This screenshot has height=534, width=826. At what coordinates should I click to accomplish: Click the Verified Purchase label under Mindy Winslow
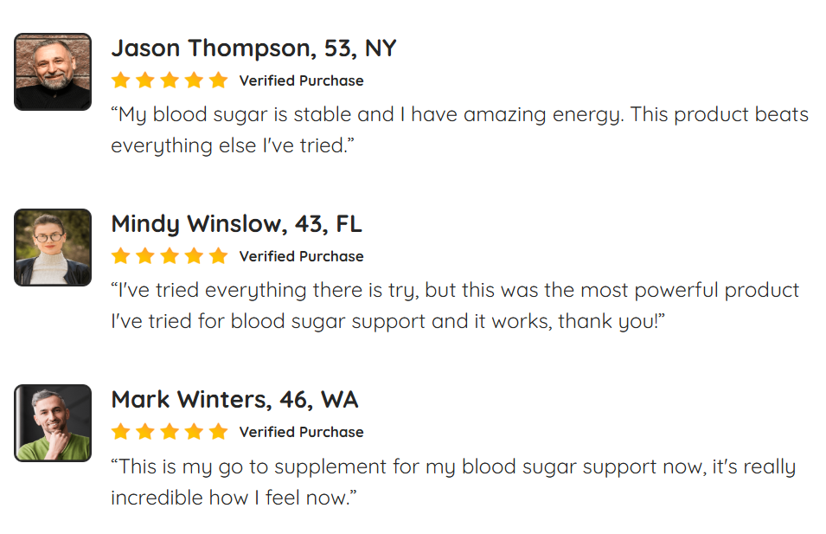[301, 257]
